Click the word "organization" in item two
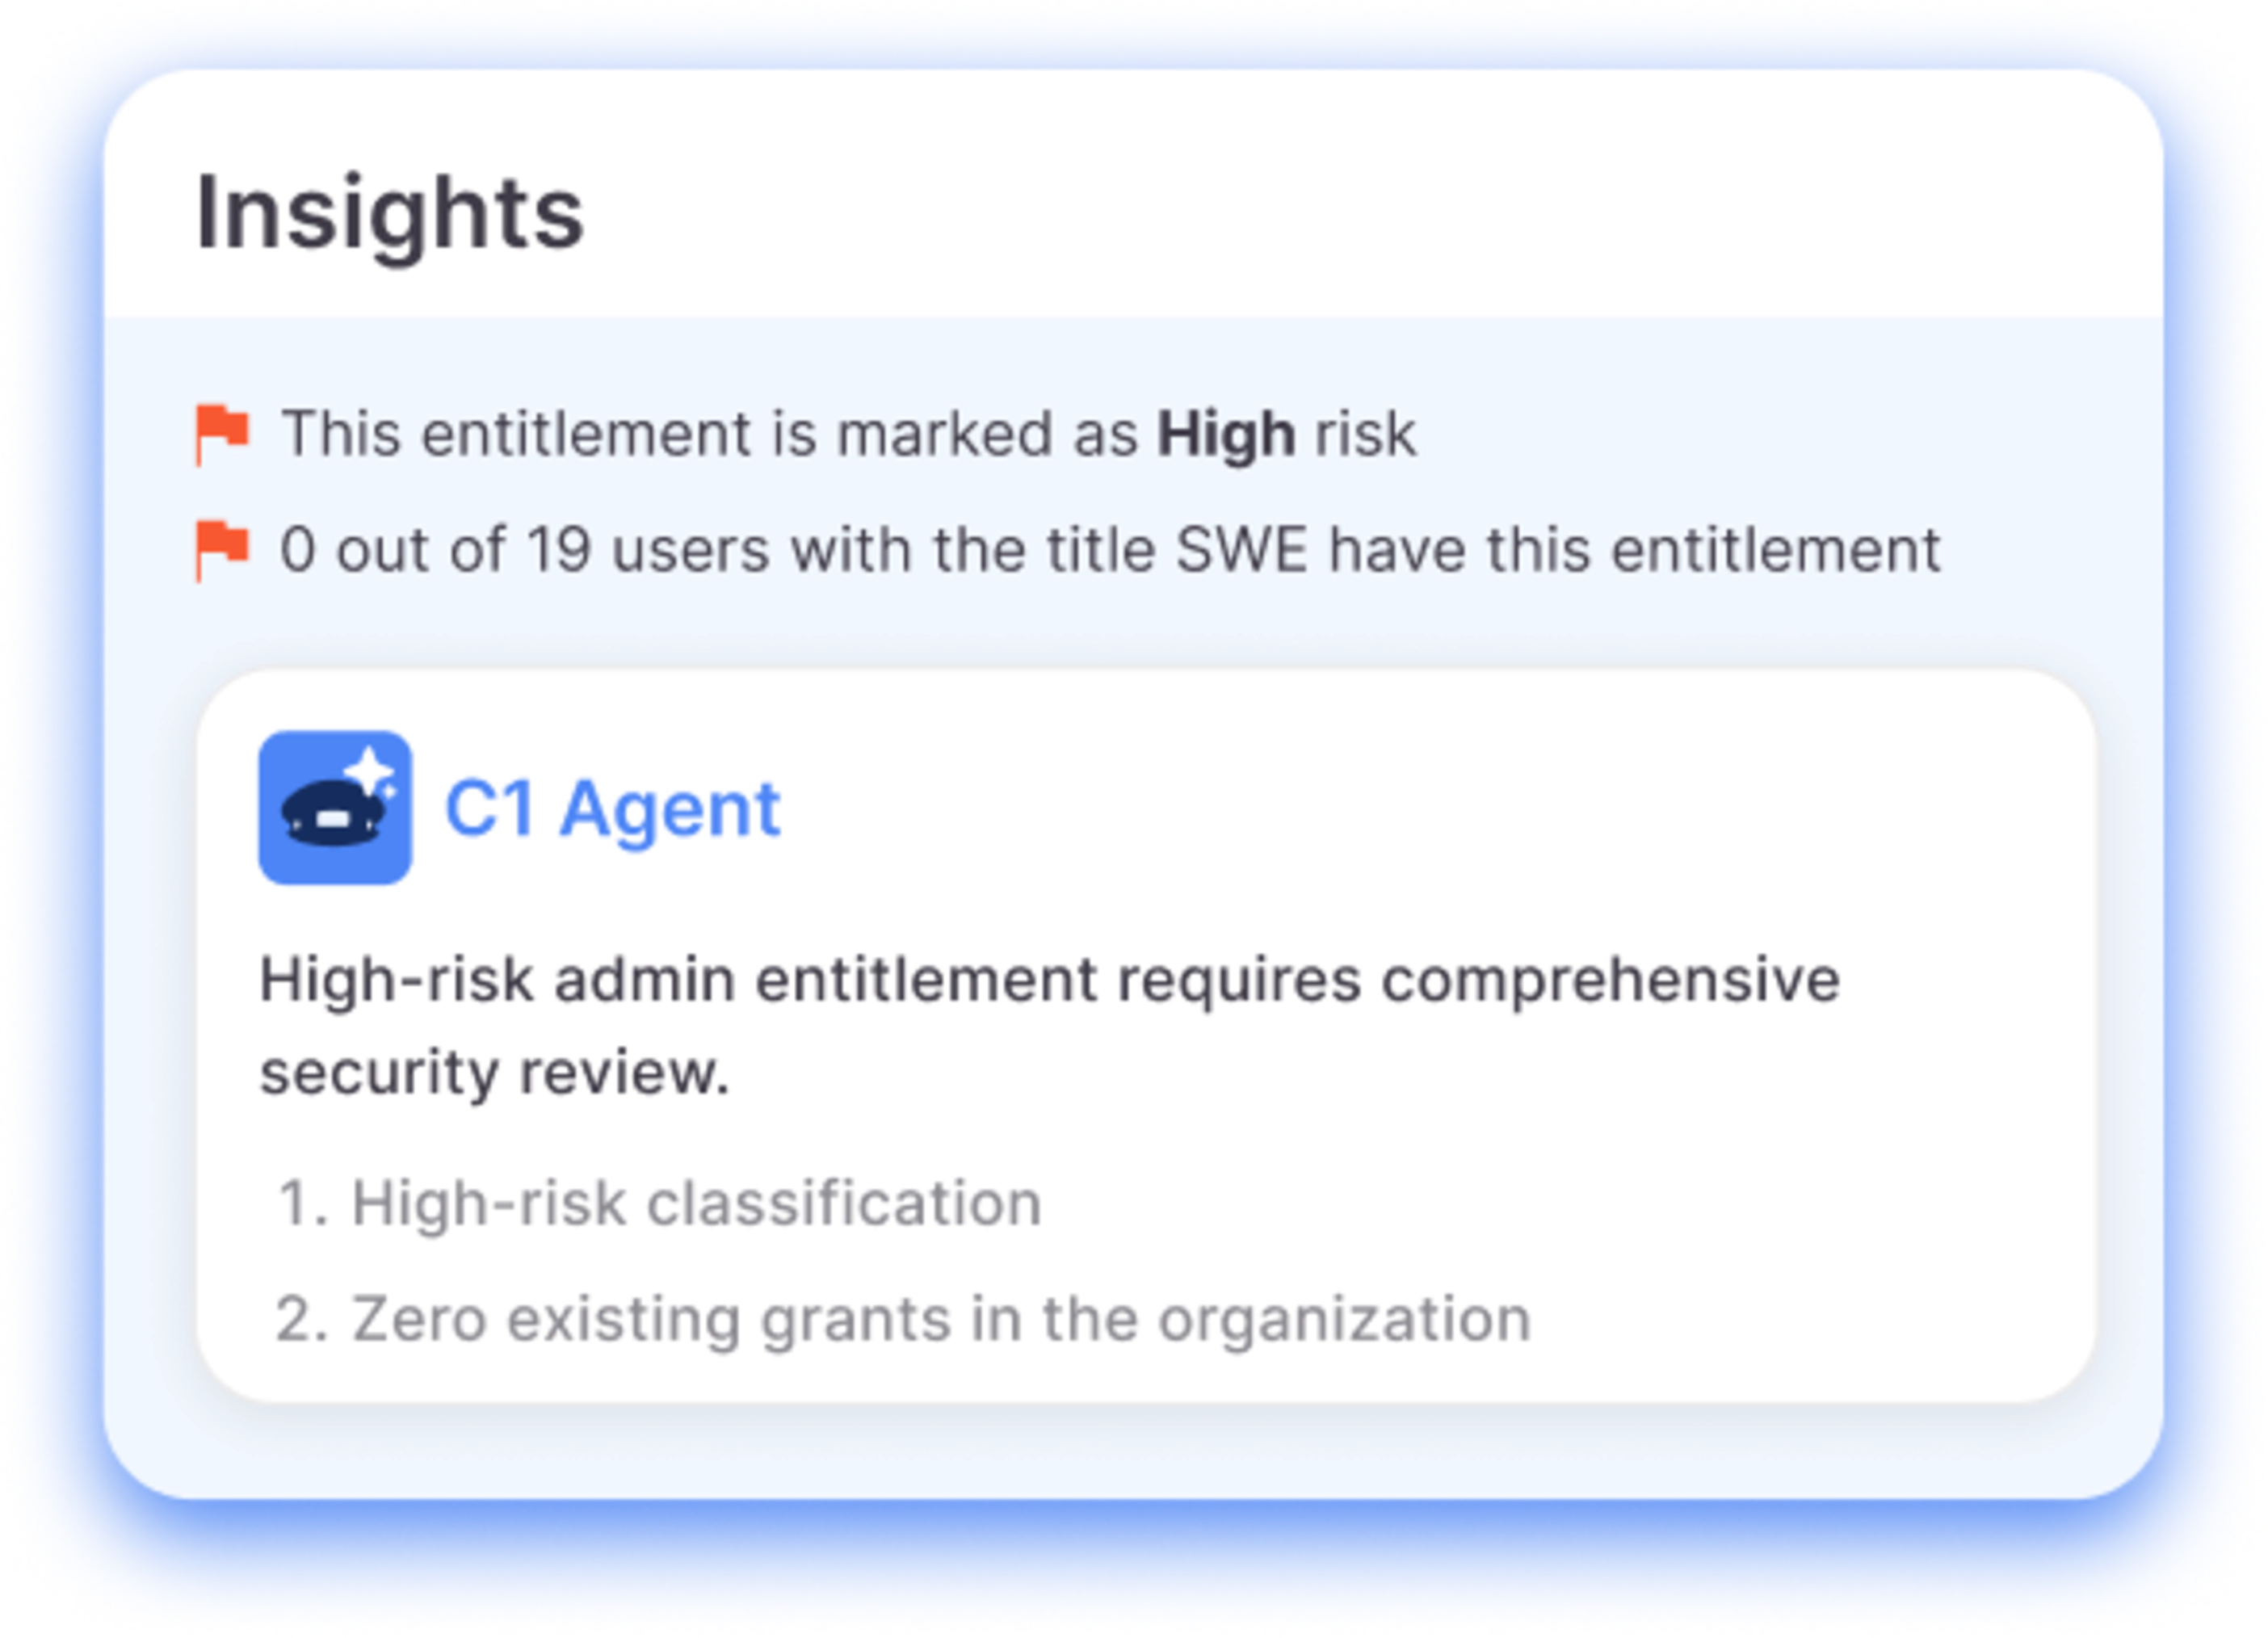Viewport: 2268px width, 1638px height. click(1344, 1319)
